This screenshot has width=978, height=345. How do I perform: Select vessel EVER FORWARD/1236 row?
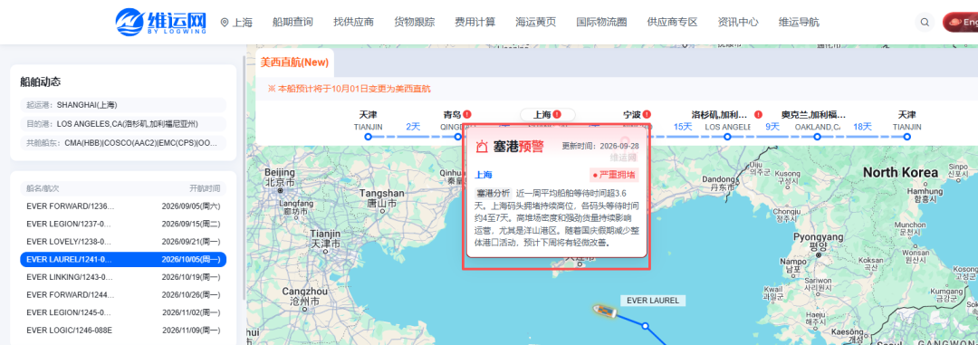point(123,206)
